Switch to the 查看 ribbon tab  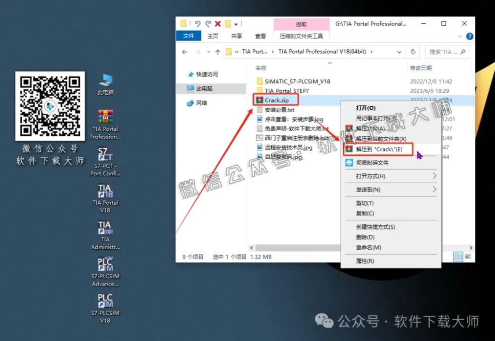(x=261, y=36)
